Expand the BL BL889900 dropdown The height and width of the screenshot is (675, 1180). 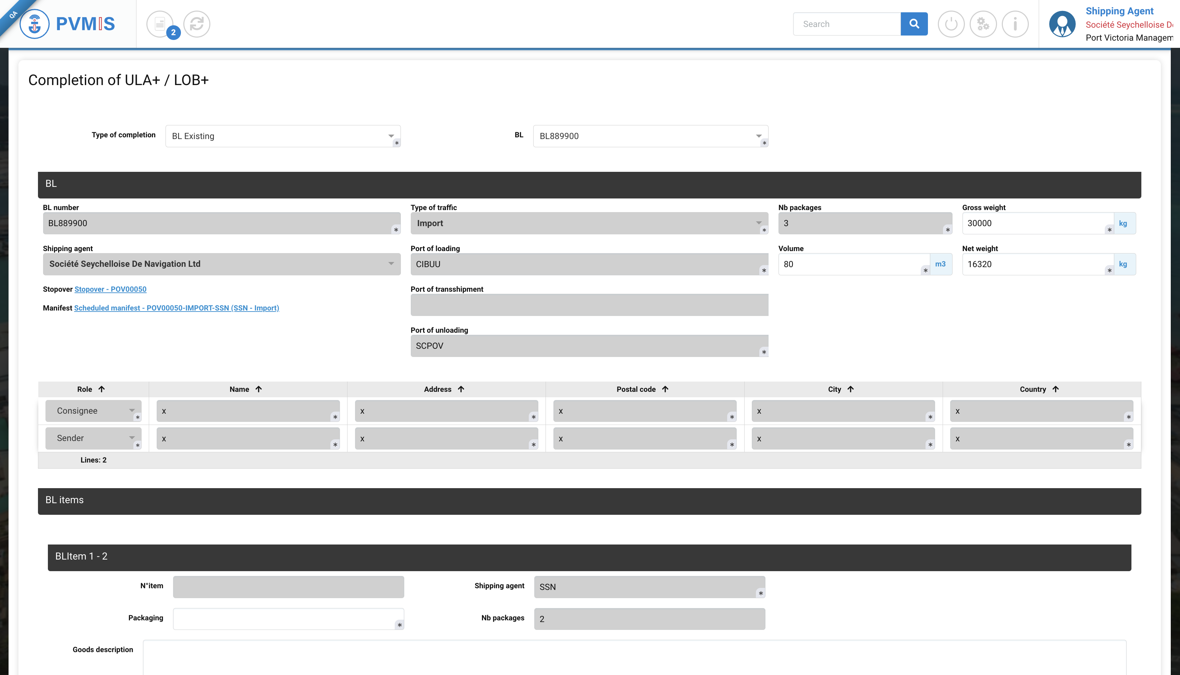pyautogui.click(x=650, y=136)
